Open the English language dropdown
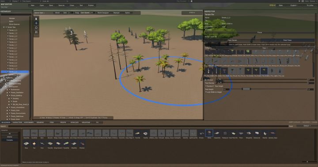 click(x=294, y=5)
